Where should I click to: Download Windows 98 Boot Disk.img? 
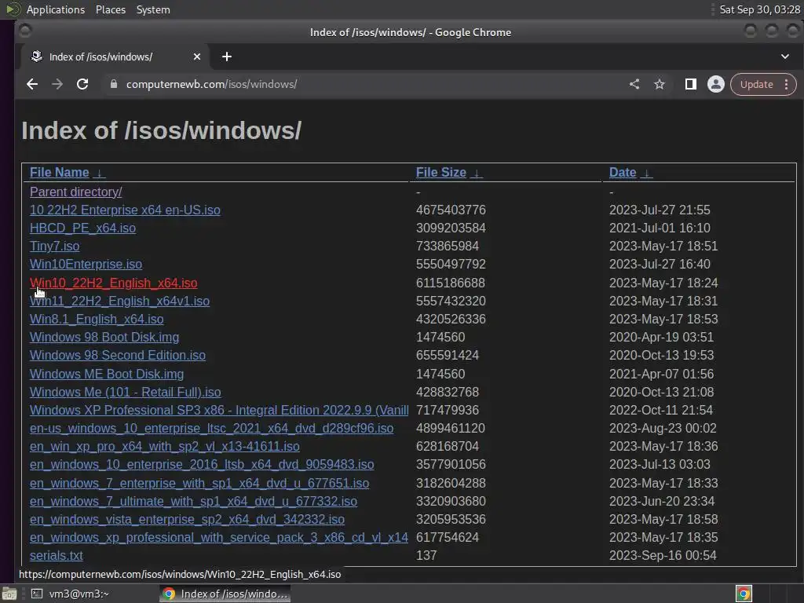104,337
